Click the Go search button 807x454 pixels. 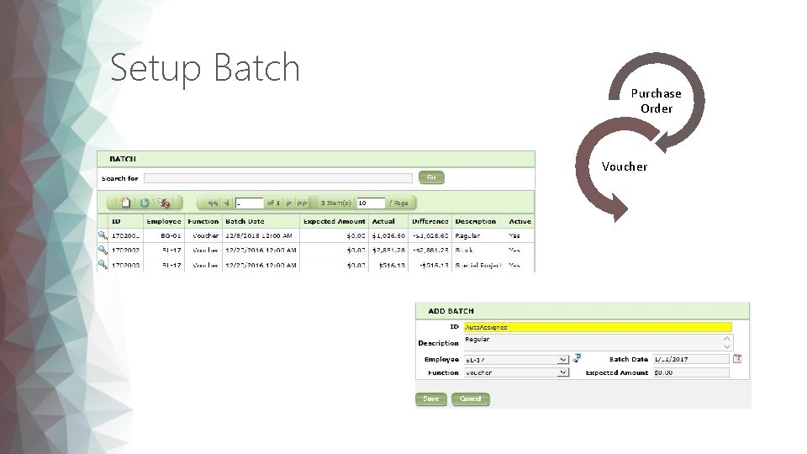431,177
